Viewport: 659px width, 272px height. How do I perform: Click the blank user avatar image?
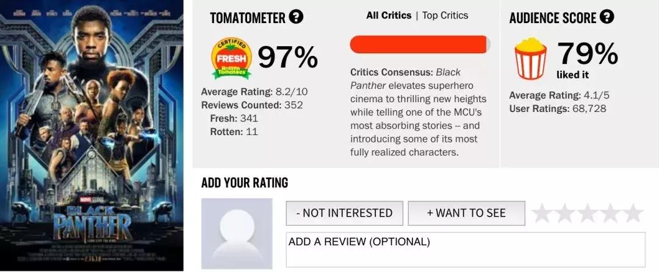coord(237,234)
